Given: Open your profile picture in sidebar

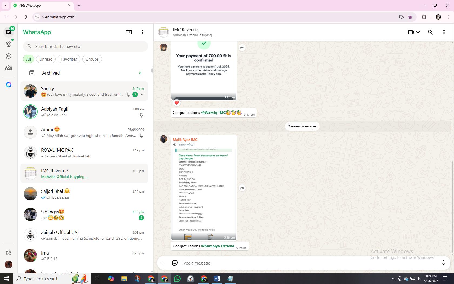Looking at the screenshot, I should [9, 264].
